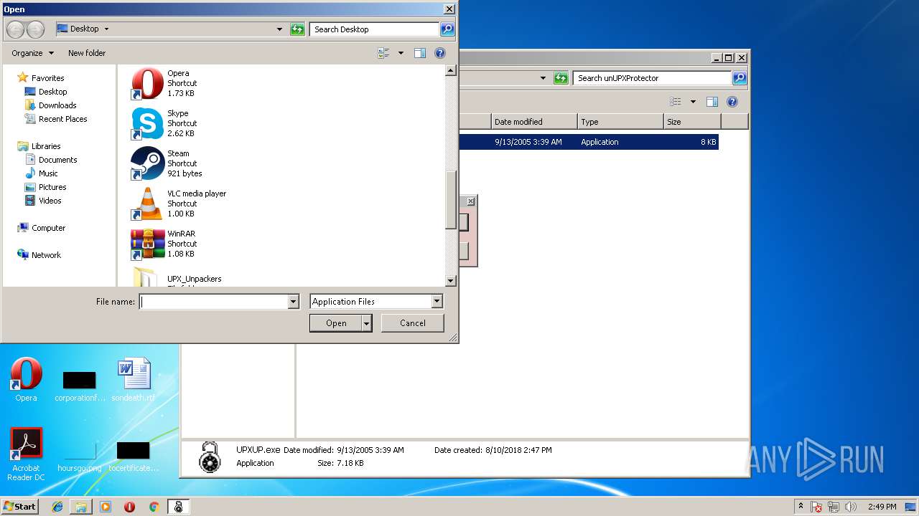Refresh the Desktop location in Open dialog

click(x=297, y=29)
